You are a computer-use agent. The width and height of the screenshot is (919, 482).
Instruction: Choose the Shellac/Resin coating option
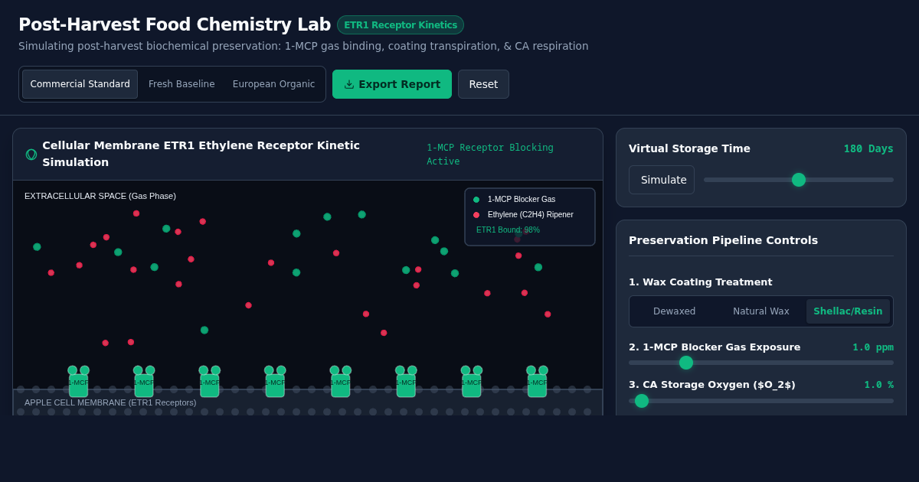pyautogui.click(x=848, y=311)
